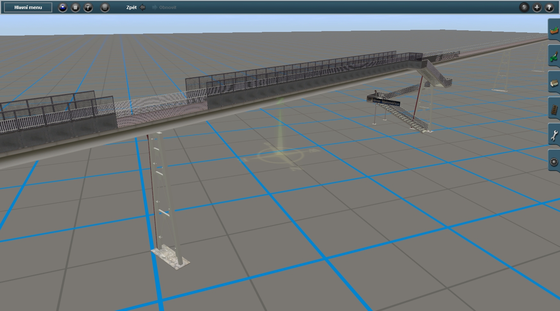Screen dimensions: 560x311
Task: Click the grid window icon
Action: [105, 7]
